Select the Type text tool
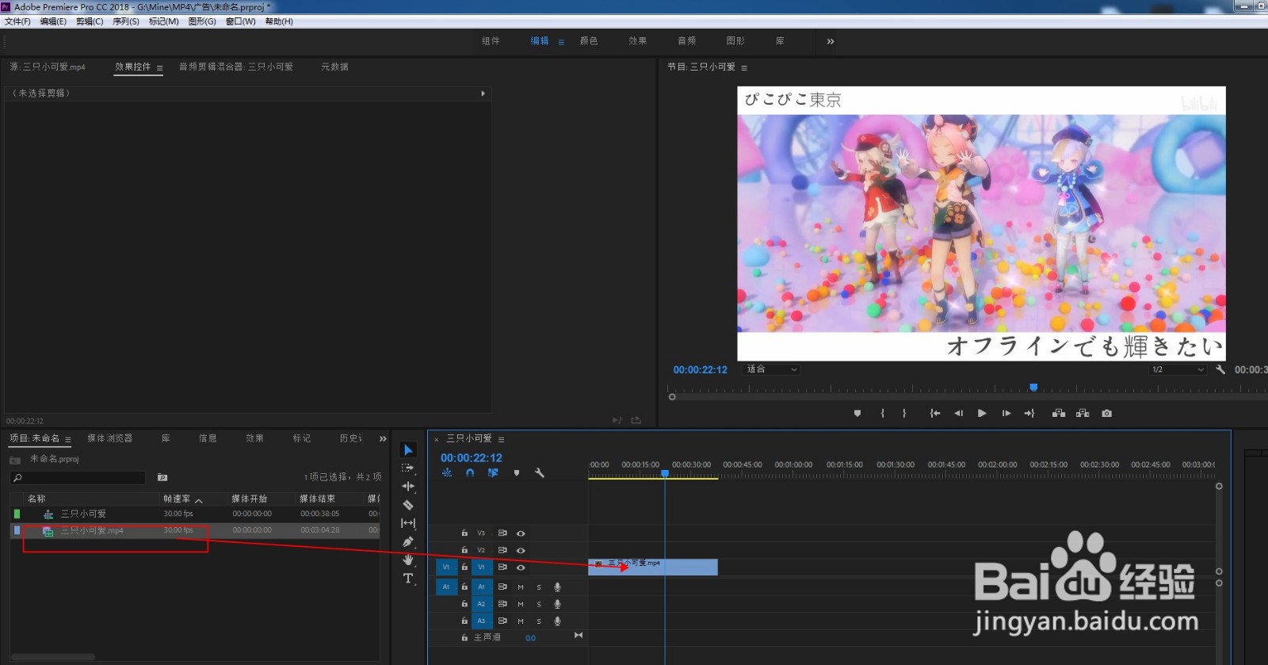This screenshot has height=665, width=1268. (408, 579)
